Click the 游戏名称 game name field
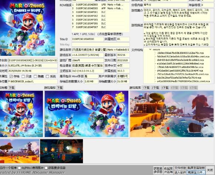 [x=101, y=50]
